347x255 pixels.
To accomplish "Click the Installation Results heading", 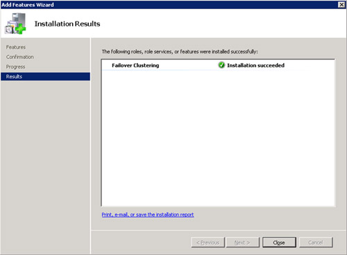I will [67, 24].
